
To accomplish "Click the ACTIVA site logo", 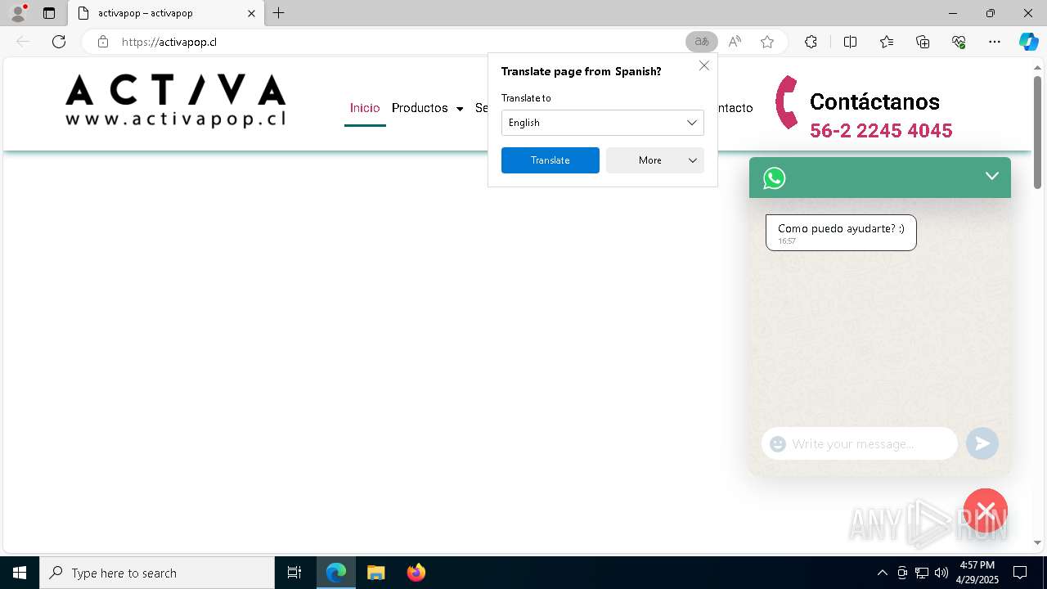I will point(176,101).
